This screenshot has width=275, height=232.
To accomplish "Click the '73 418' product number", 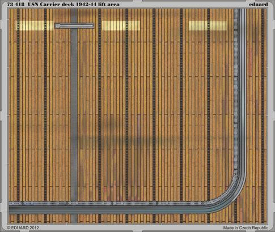I will pyautogui.click(x=16, y=5).
